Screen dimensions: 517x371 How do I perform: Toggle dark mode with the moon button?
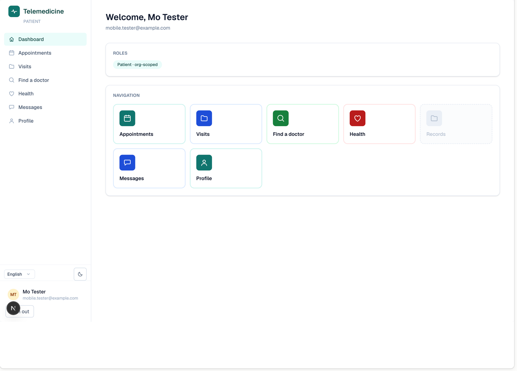click(80, 274)
